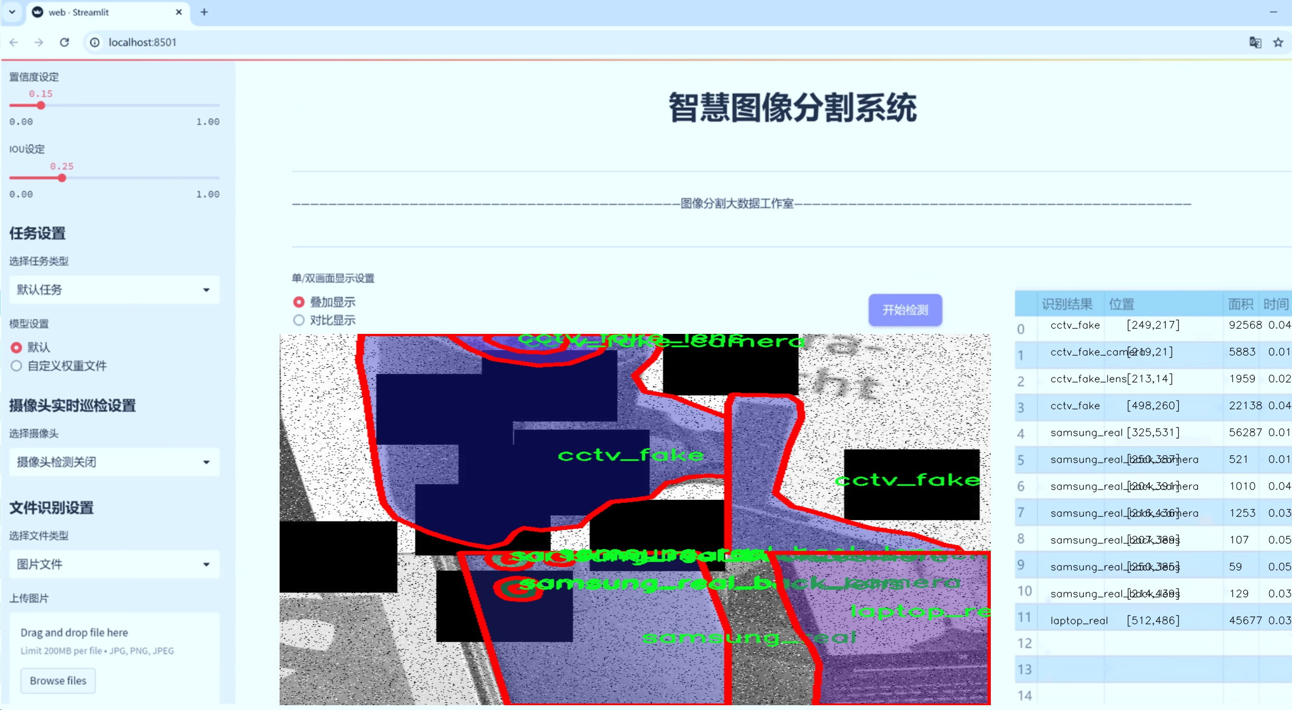Click row index 12 in the table
This screenshot has width=1292, height=710.
[x=1025, y=643]
